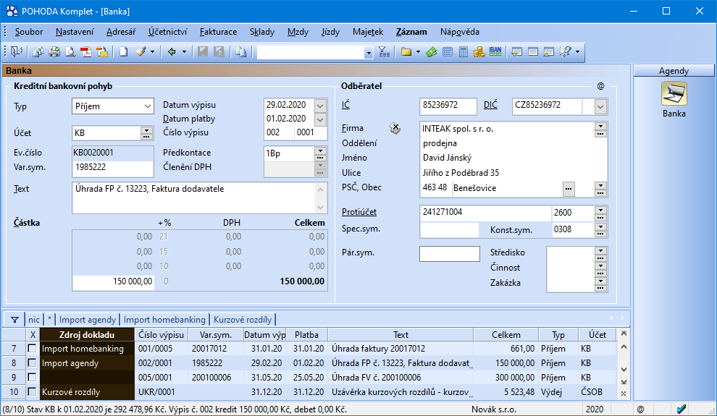Export to PDF icon in toolbar

(x=86, y=52)
